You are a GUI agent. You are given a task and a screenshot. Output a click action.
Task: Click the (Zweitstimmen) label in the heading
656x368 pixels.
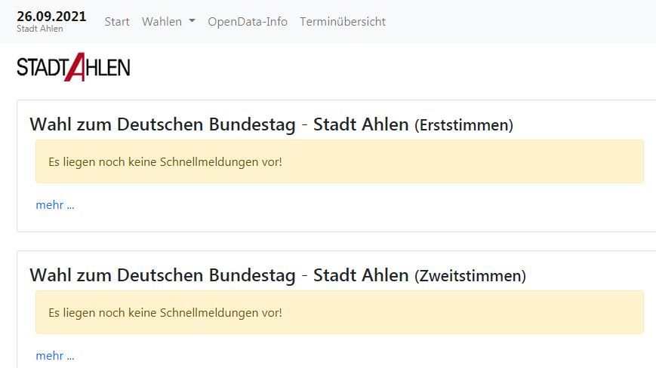470,276
